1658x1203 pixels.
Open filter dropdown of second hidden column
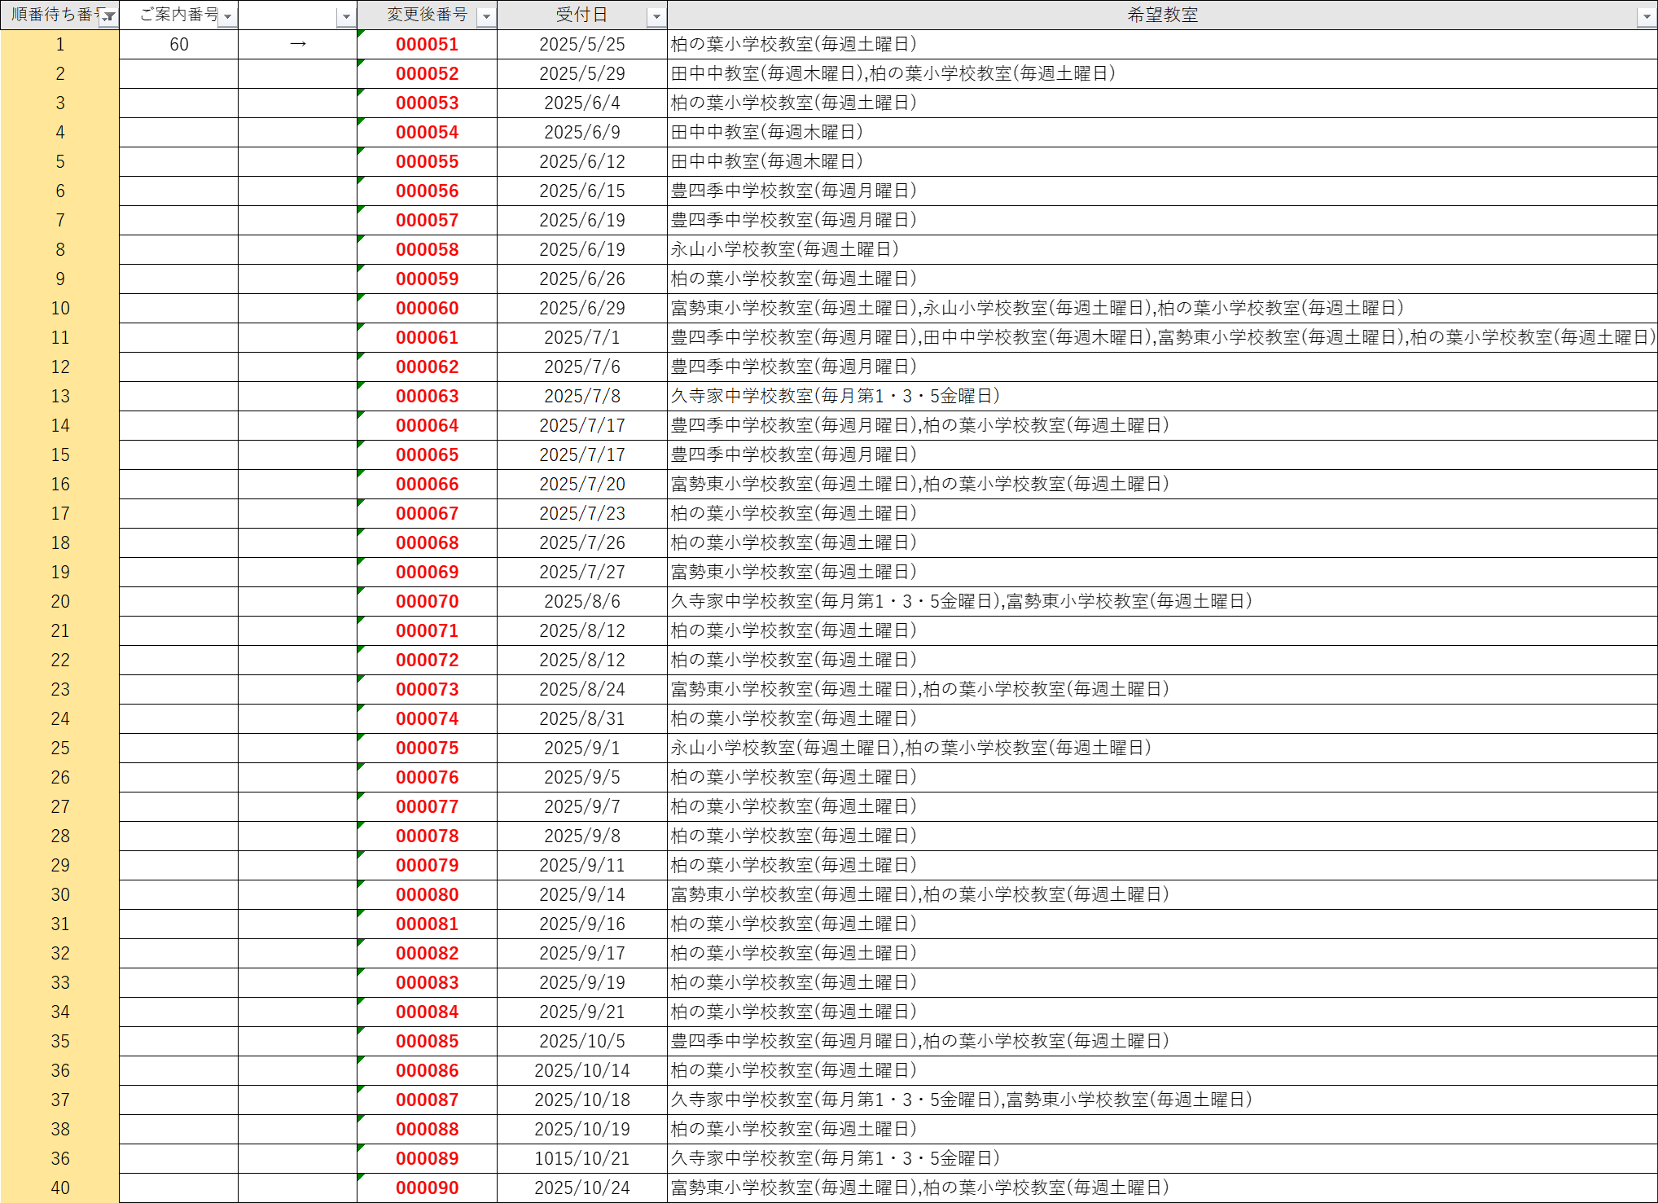click(x=227, y=17)
